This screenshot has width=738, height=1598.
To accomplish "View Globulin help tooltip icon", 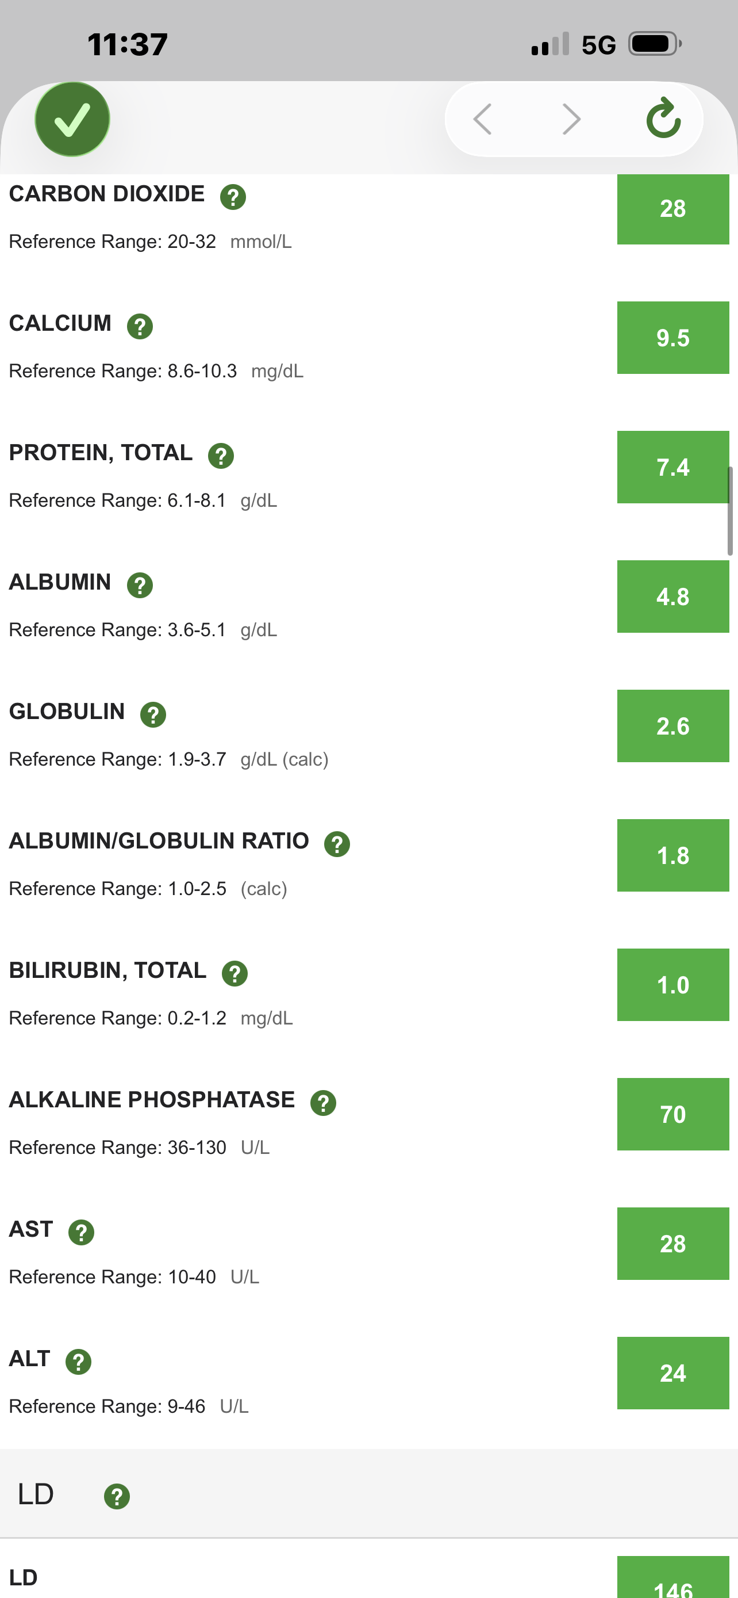I will (x=153, y=714).
